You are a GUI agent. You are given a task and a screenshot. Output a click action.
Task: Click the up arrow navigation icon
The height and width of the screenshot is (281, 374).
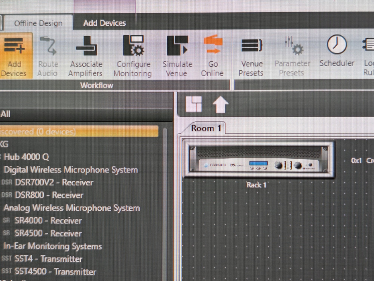pyautogui.click(x=220, y=105)
